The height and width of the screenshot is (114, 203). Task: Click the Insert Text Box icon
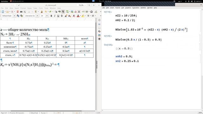(x=79, y=12)
